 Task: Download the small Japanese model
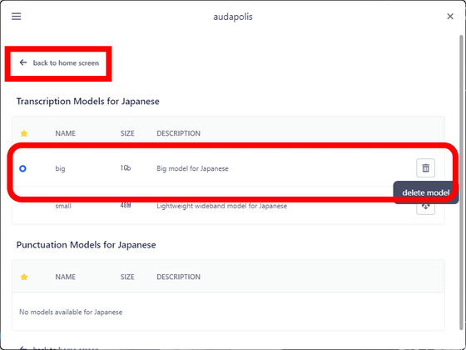425,207
